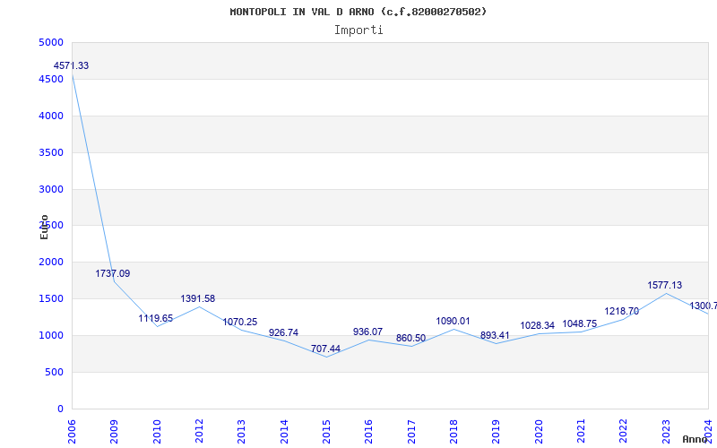The height and width of the screenshot is (448, 717).
Task: Click the data label 1119.65
Action: (156, 319)
